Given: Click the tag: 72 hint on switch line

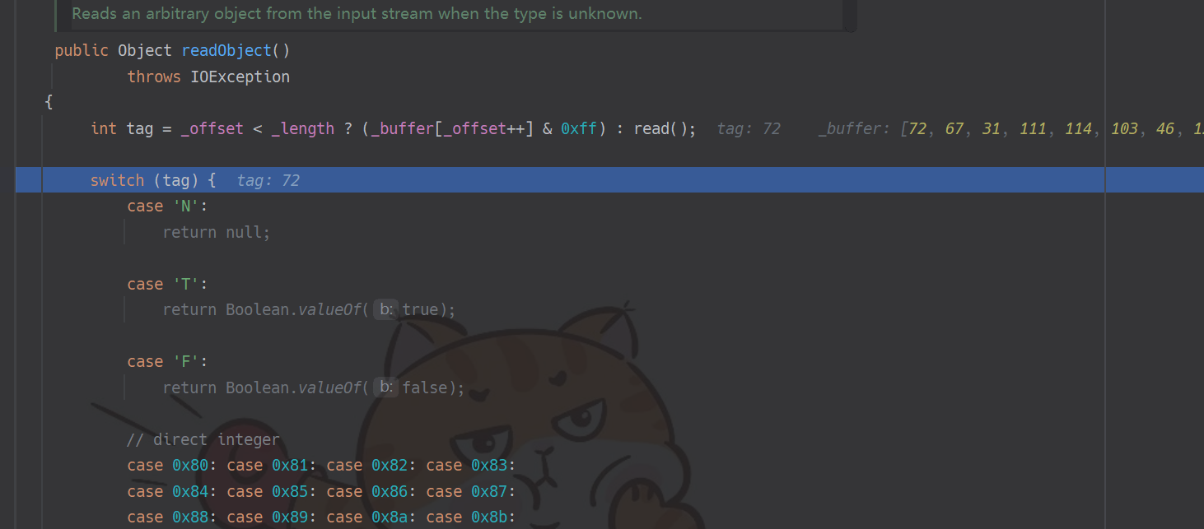Looking at the screenshot, I should click(268, 181).
